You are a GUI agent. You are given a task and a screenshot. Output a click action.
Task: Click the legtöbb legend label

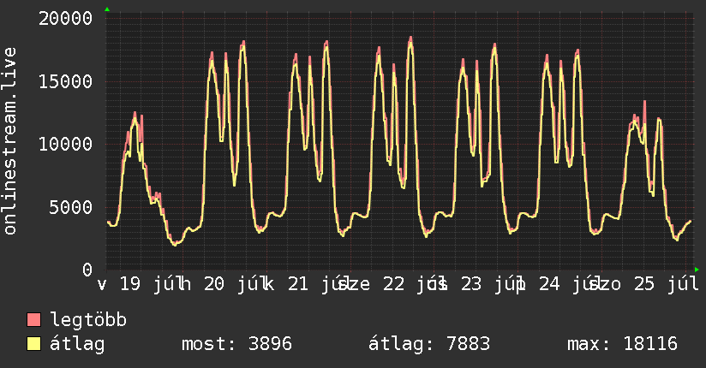88,320
